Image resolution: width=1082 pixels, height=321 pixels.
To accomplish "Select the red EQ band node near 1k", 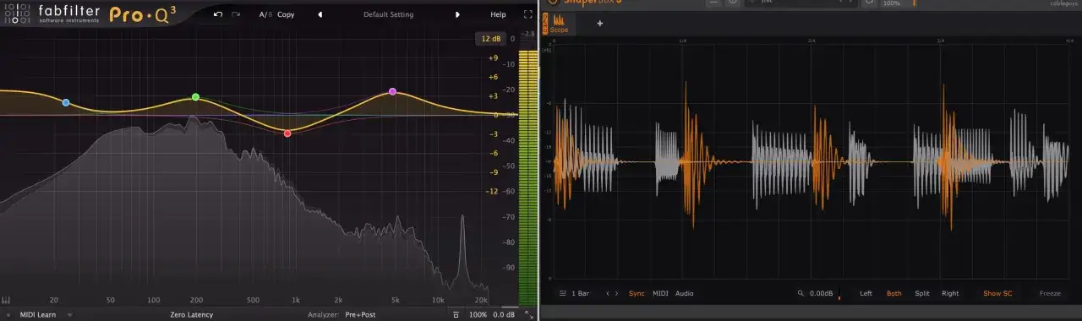I will 287,133.
